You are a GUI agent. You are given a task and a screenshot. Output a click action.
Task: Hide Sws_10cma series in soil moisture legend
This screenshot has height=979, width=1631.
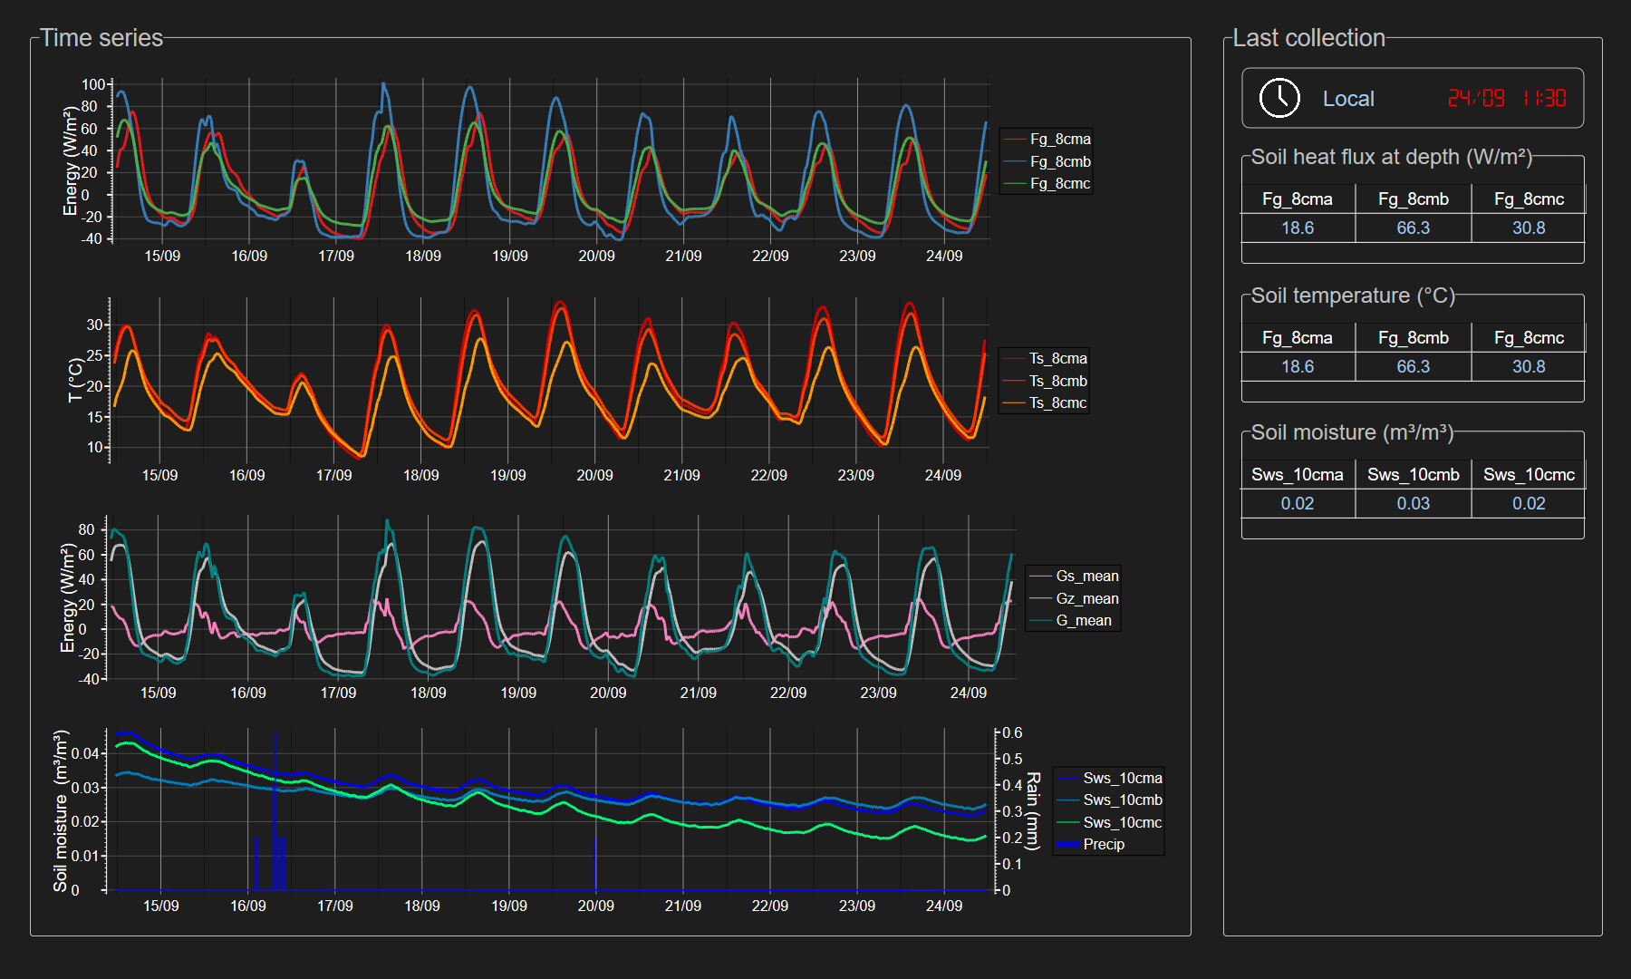click(1122, 778)
